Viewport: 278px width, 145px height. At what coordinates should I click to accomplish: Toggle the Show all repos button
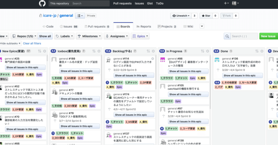(x=45, y=36)
